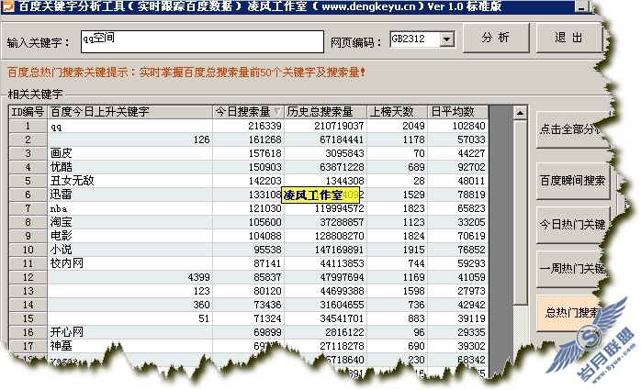This screenshot has width=641, height=390.
Task: Click the table scrollbar up arrow
Action: pyautogui.click(x=520, y=113)
